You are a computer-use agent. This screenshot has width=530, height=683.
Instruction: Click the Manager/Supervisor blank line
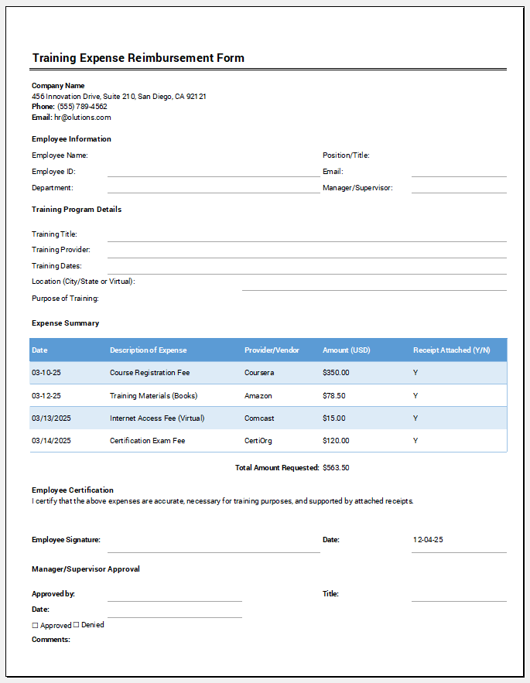[x=459, y=188]
